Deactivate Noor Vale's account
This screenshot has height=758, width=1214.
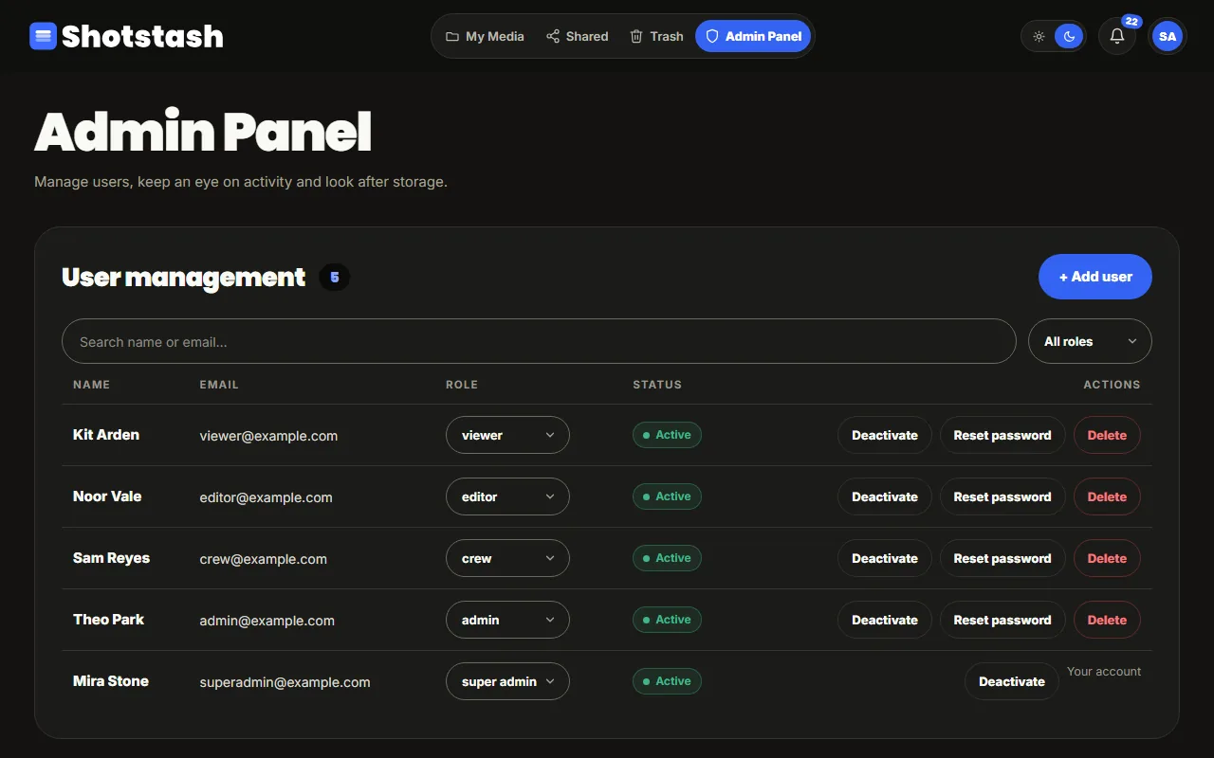pyautogui.click(x=885, y=496)
